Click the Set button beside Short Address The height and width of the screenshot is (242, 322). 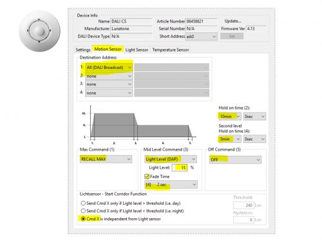[x=232, y=36]
